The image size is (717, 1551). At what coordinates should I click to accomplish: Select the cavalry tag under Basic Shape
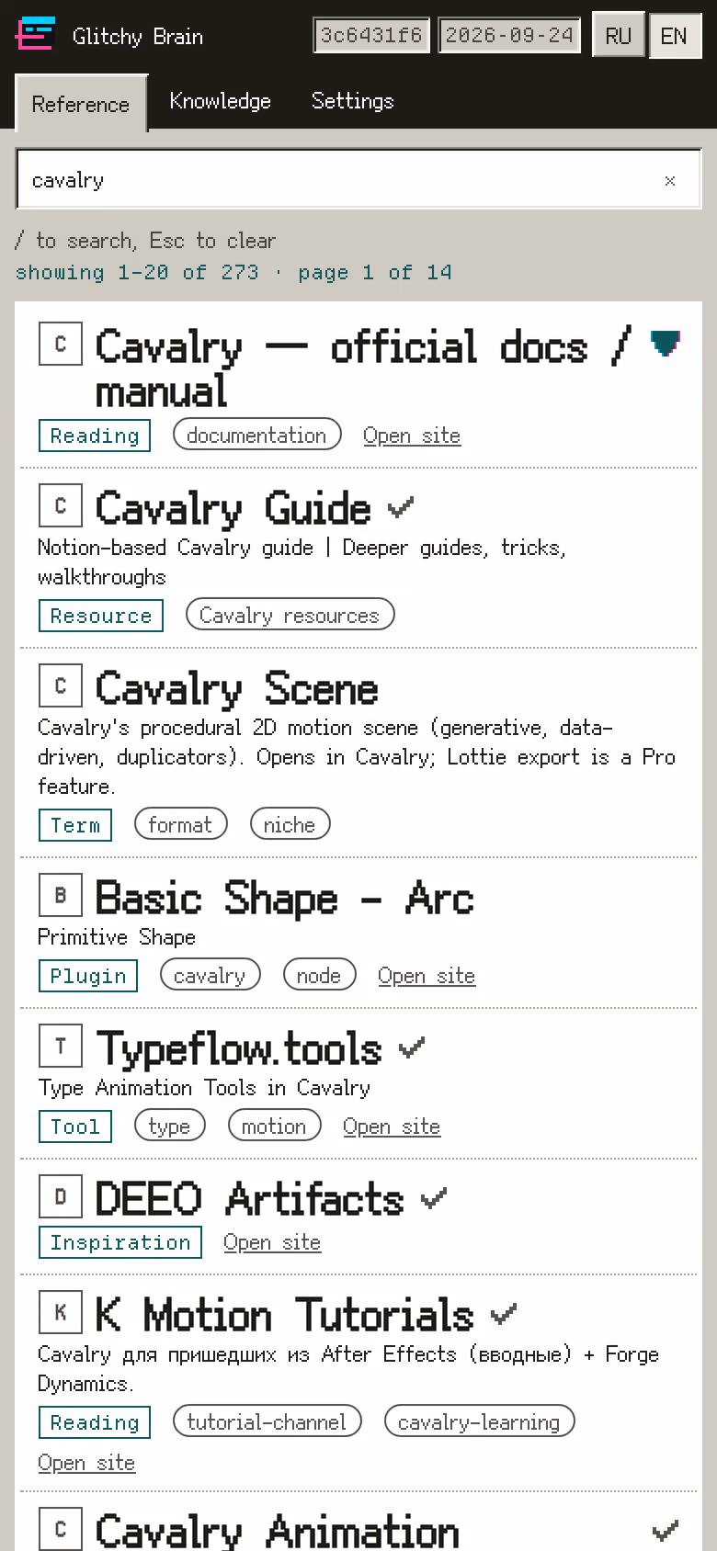pos(211,975)
